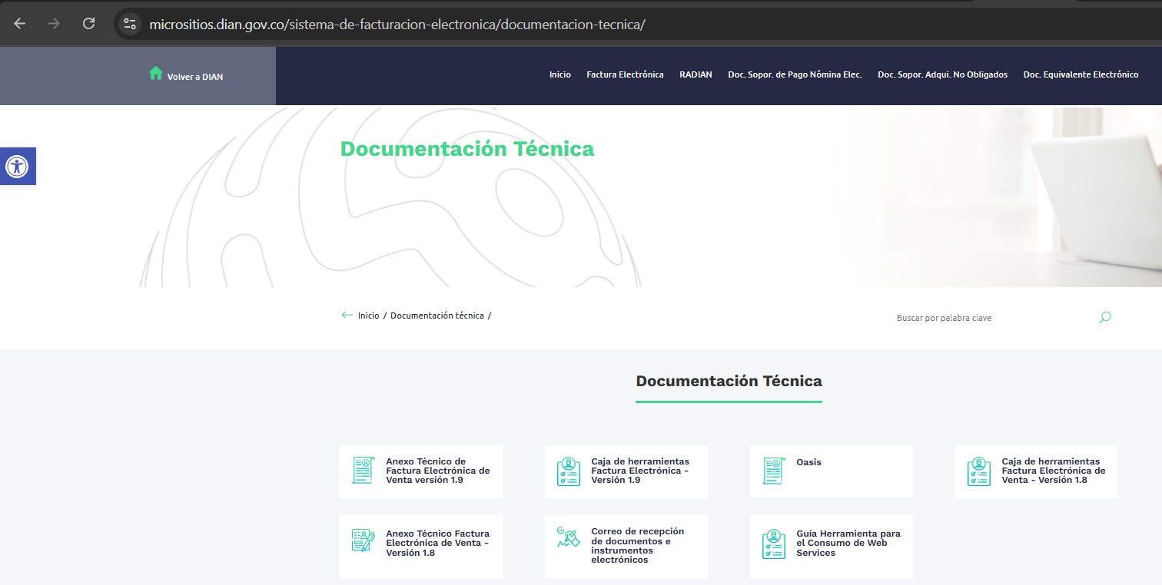
Task: Click Caja de herramientas Versión 1.8 icon
Action: (979, 471)
